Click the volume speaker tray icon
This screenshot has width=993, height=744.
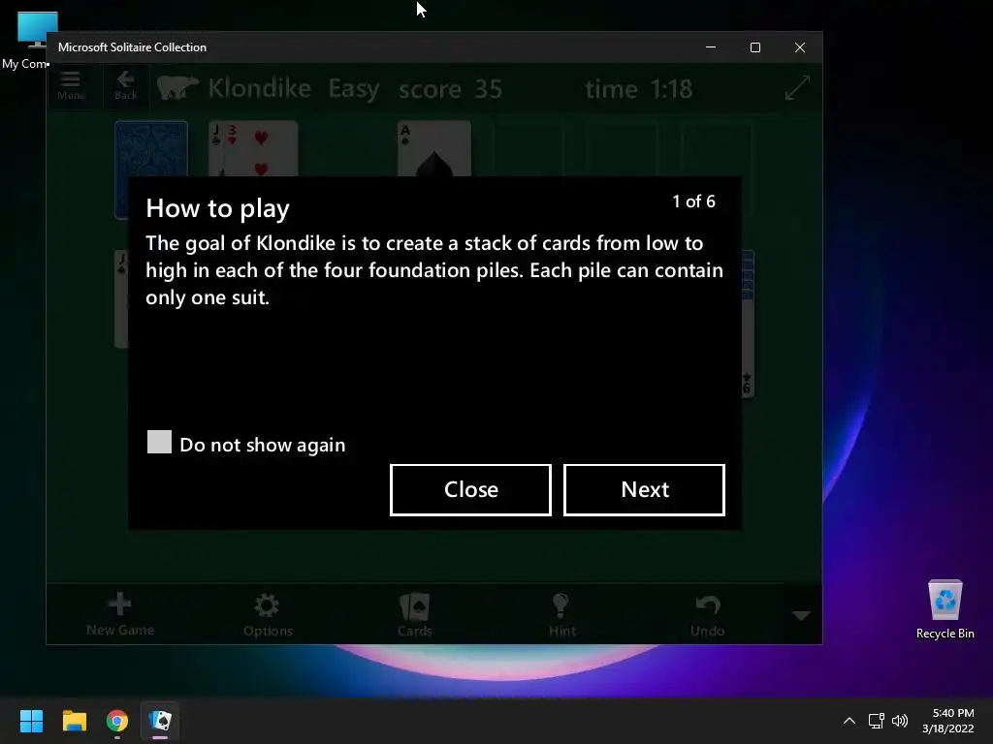(899, 721)
